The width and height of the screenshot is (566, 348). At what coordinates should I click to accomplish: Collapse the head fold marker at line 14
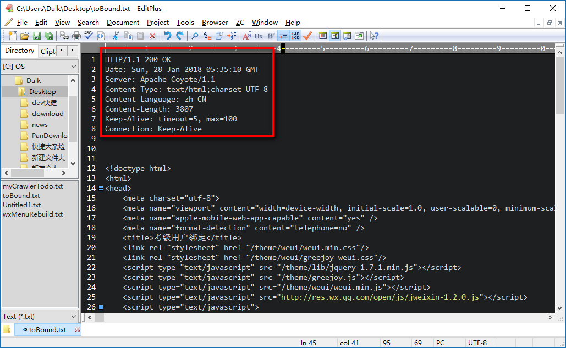[101, 188]
